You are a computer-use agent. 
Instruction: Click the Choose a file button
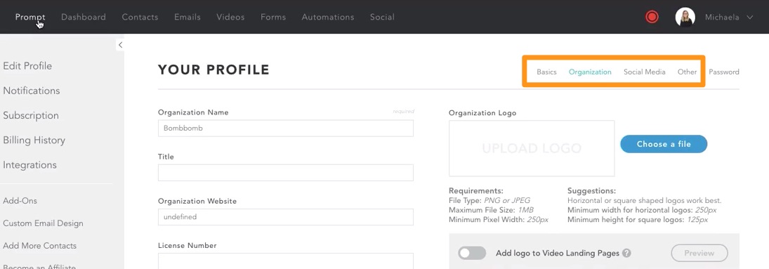click(664, 144)
